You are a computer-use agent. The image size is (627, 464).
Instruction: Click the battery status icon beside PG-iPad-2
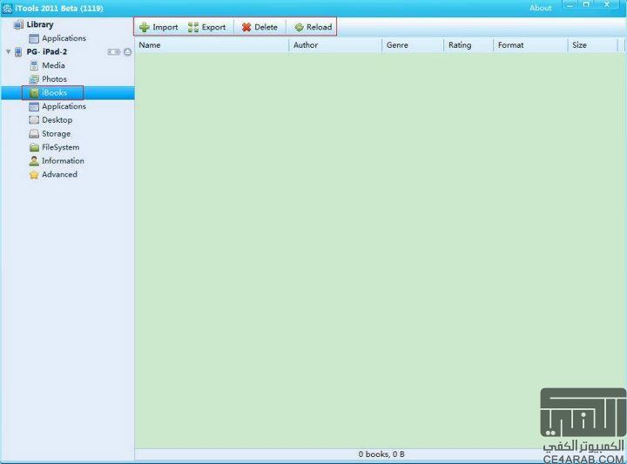113,52
